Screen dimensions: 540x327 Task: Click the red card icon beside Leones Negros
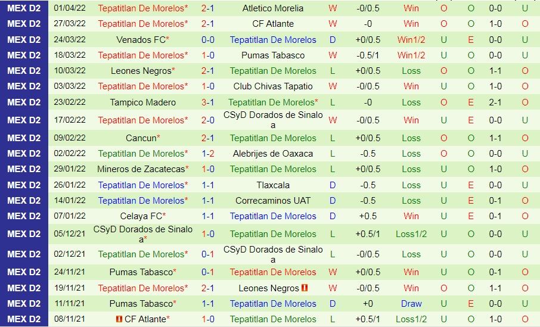click(x=305, y=288)
